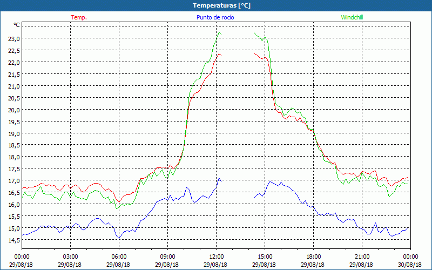Viewport: 432px width, 270px height.
Task: Click the 29/08/18 date under 18:00
Action: click(x=313, y=265)
